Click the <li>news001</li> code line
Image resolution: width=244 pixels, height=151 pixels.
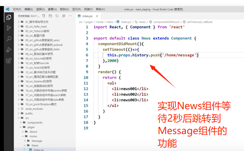click(x=130, y=89)
